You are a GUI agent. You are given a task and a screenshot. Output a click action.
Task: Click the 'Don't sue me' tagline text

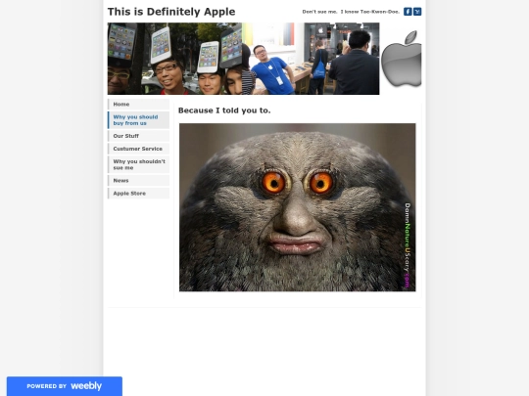(351, 12)
